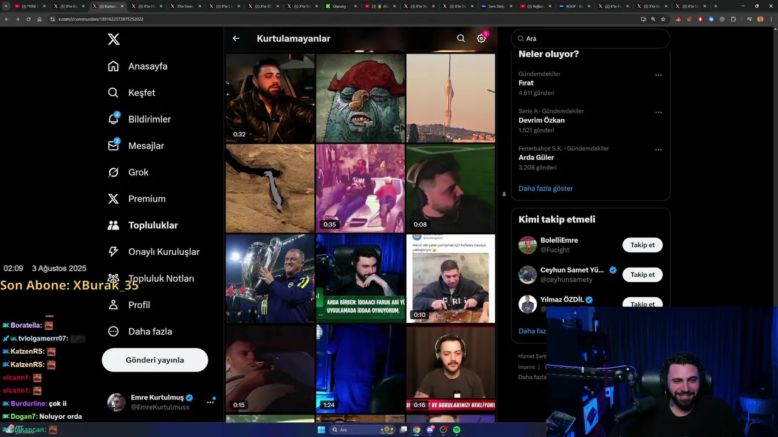Open the green monster cartoon image
778x437 pixels.
[x=360, y=98]
